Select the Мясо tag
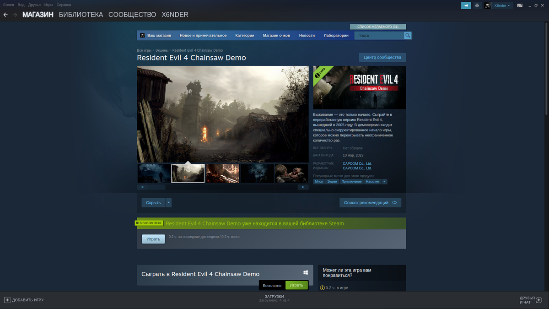Image resolution: width=549 pixels, height=309 pixels. coord(319,182)
